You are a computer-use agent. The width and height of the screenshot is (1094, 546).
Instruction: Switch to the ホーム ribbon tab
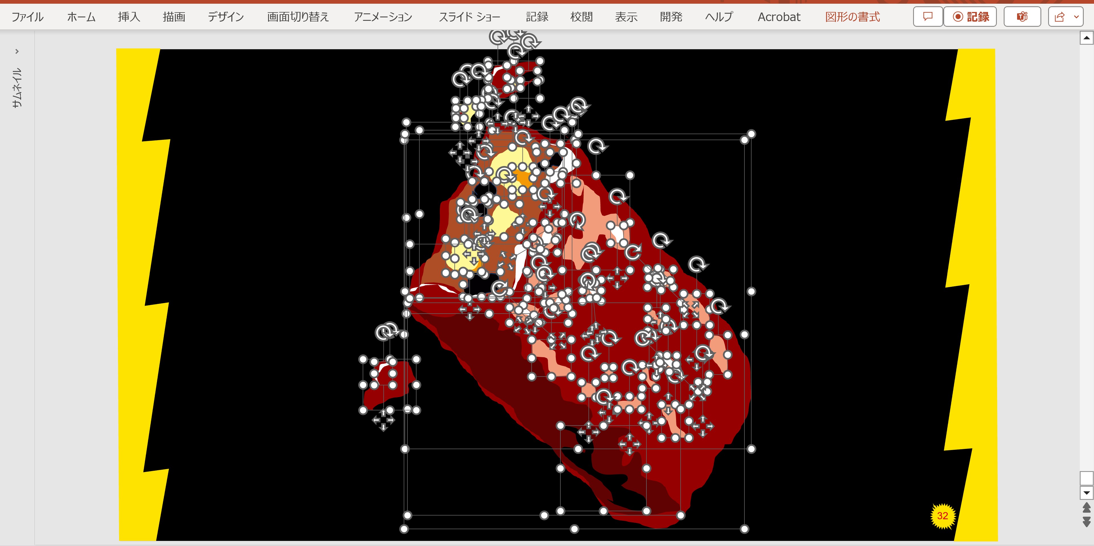coord(81,17)
